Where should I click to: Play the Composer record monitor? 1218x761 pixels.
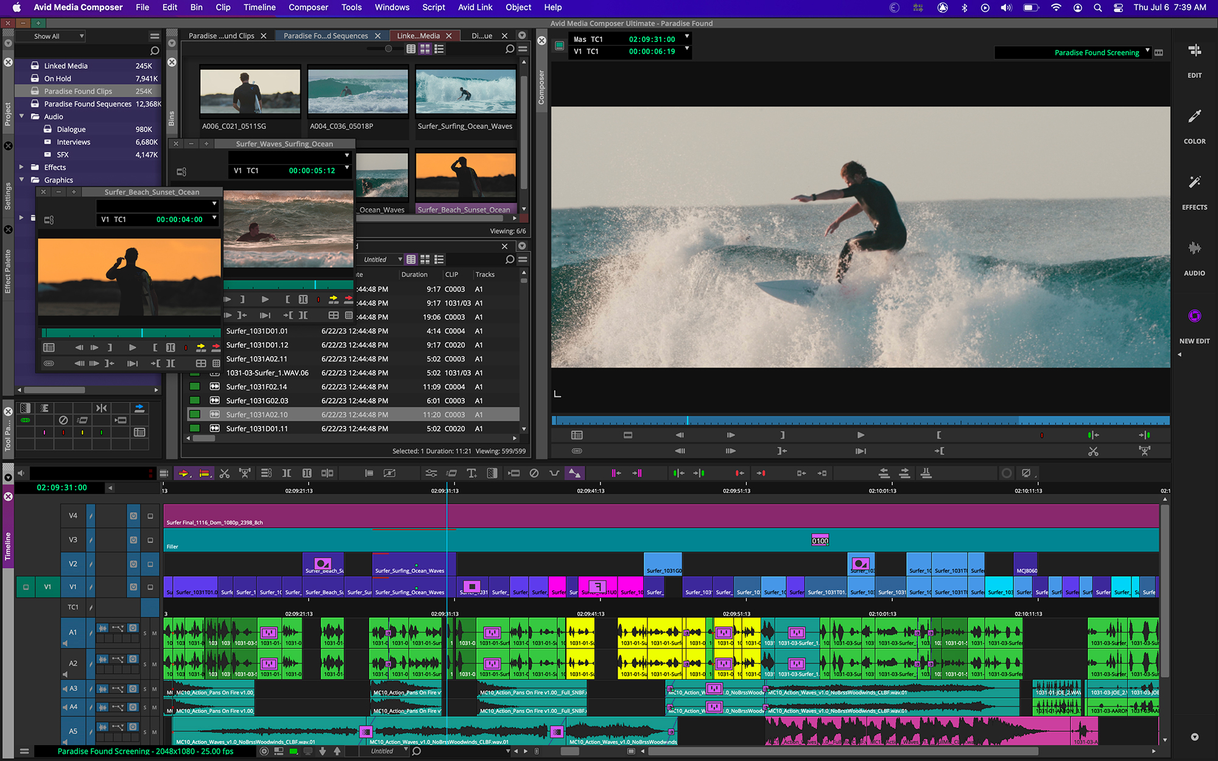click(861, 435)
